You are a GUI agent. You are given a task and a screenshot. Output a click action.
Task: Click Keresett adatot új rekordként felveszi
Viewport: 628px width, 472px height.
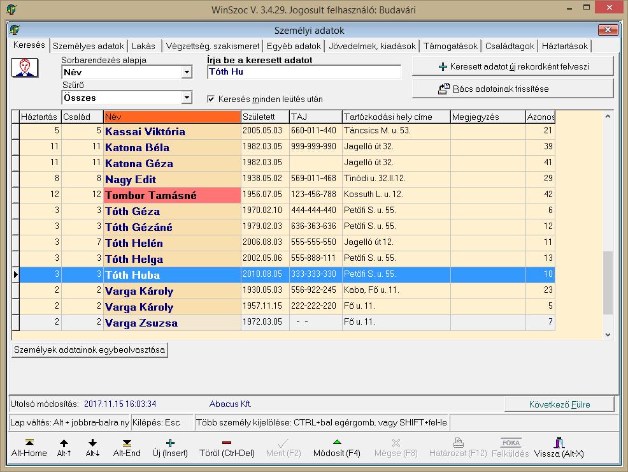coord(513,66)
